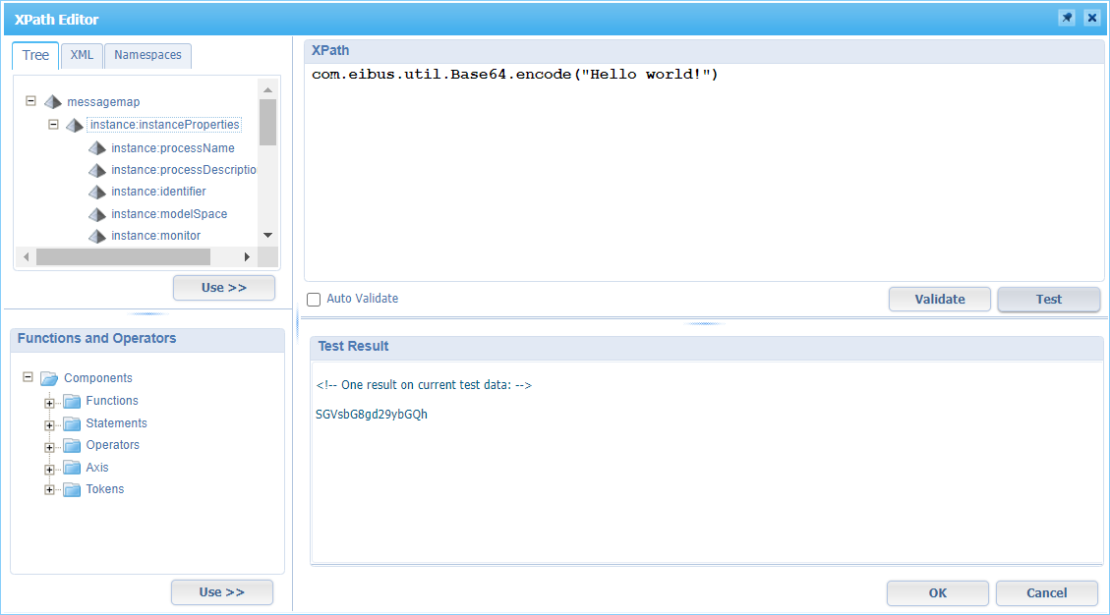Click the lower Use >> button

coord(222,591)
